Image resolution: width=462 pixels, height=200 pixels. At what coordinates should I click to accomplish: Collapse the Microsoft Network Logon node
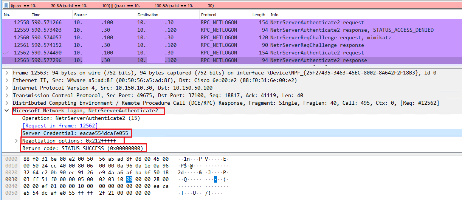point(7,110)
